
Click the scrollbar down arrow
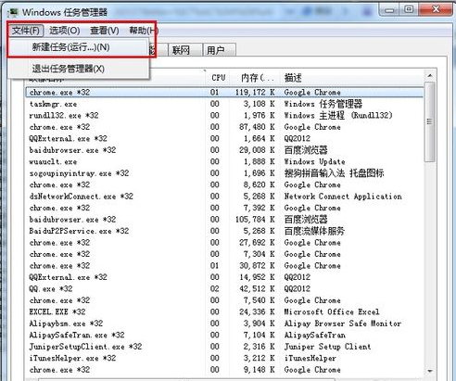pyautogui.click(x=430, y=371)
